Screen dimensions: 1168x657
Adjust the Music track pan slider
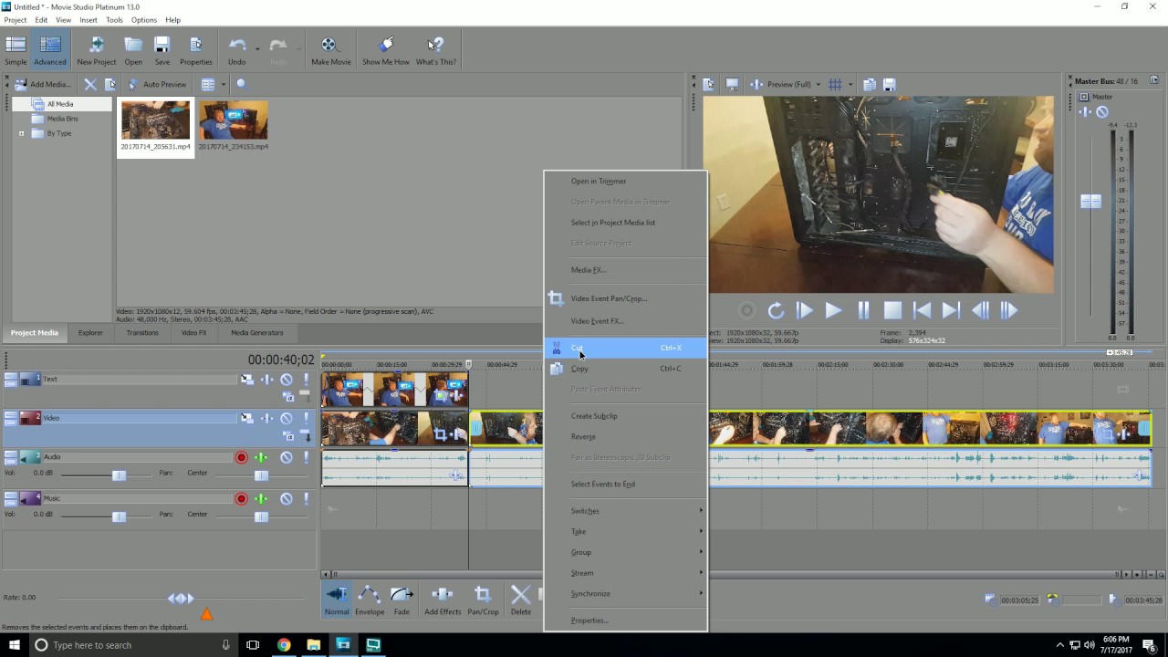point(261,516)
